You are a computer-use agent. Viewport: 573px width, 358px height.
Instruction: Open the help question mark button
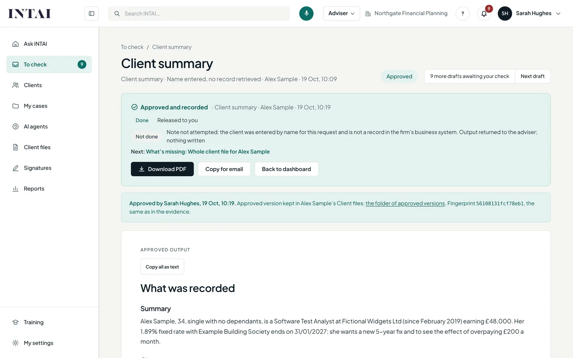pyautogui.click(x=462, y=14)
